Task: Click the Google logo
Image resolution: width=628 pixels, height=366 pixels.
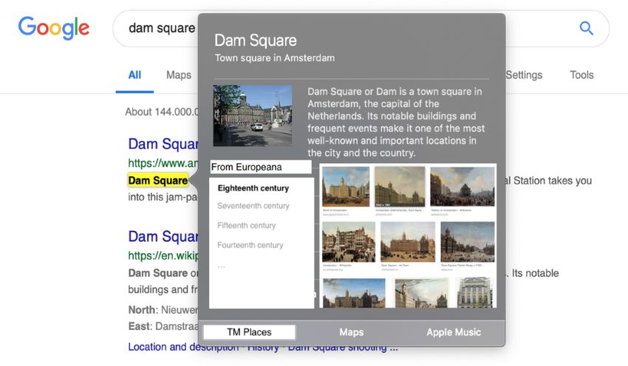Action: pyautogui.click(x=54, y=27)
